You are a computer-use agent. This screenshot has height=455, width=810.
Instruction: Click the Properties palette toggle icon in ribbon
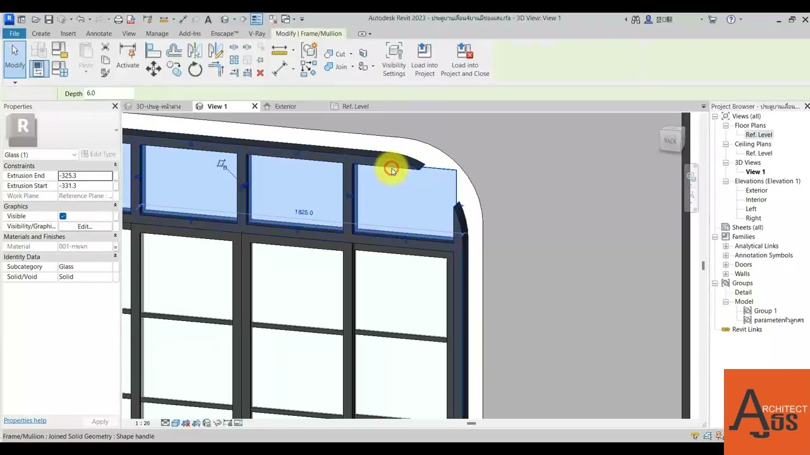coord(38,69)
